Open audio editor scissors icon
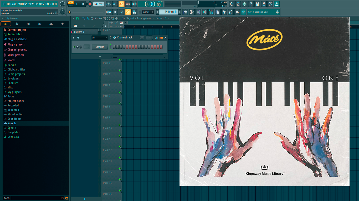This screenshot has height=201, width=359. (238, 4)
